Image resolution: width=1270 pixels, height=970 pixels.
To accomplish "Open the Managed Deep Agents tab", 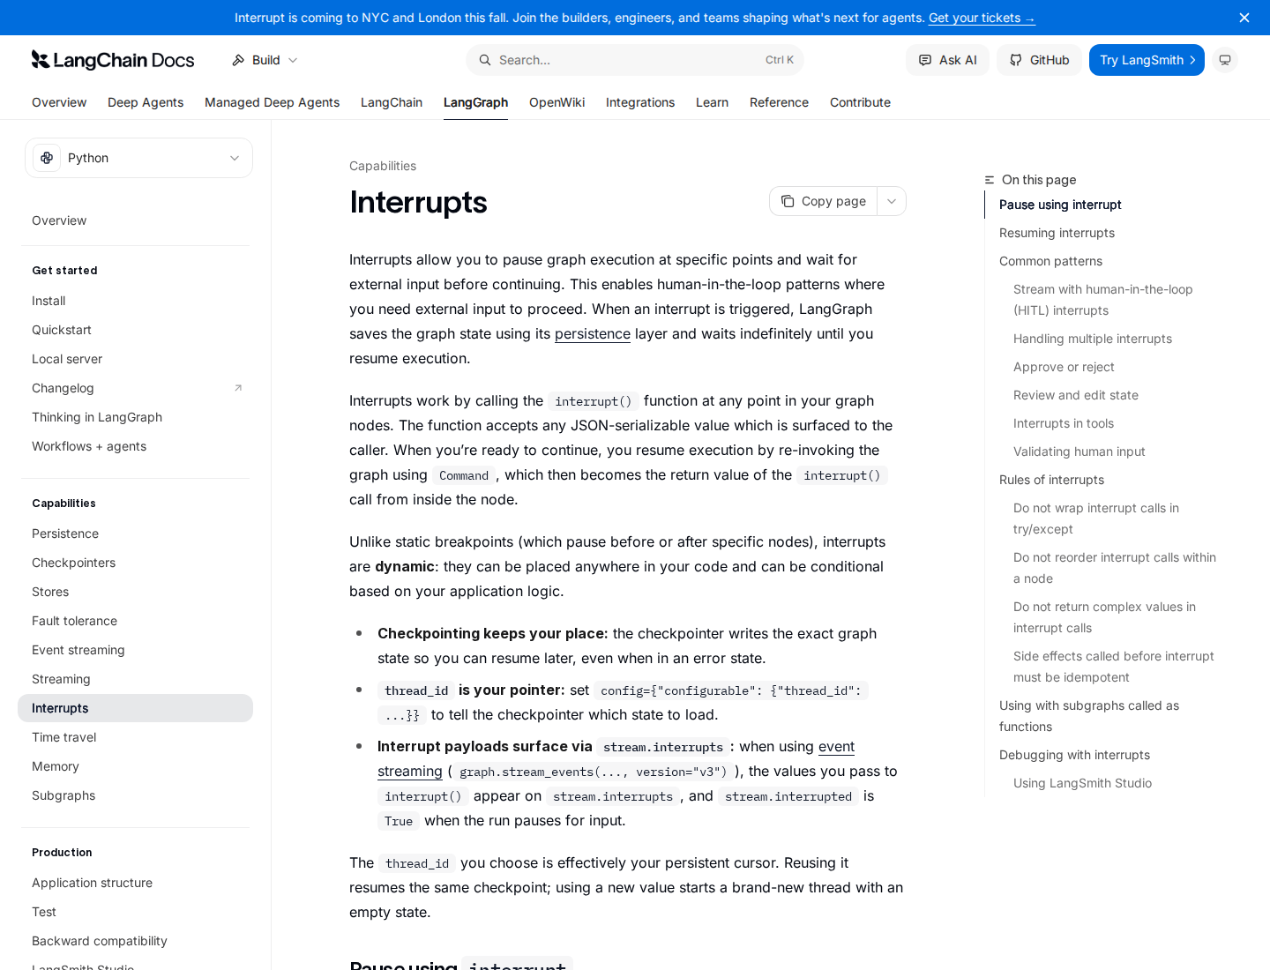I will click(272, 102).
